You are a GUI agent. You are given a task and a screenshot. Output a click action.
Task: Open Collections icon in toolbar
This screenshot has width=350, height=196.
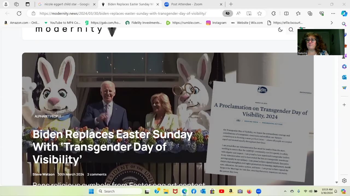[310, 13]
